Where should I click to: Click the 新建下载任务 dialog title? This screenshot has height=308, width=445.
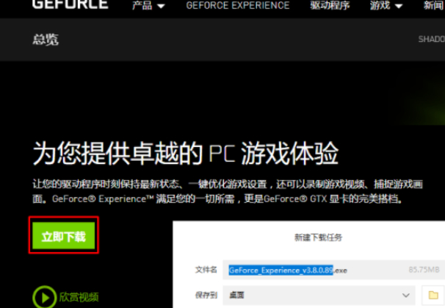tap(319, 237)
